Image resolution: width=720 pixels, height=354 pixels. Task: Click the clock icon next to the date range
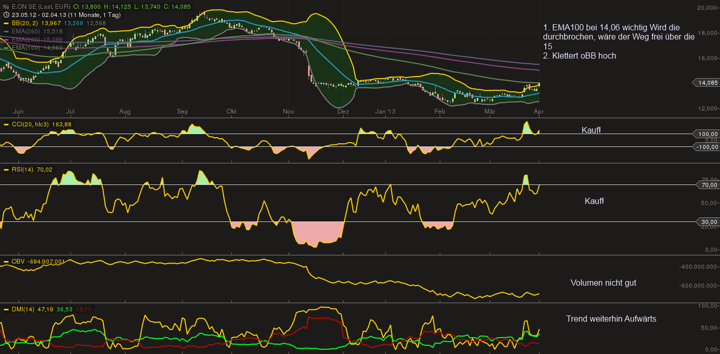tap(6, 15)
